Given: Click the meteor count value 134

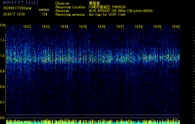Looking at the screenshot, I should (45, 14).
